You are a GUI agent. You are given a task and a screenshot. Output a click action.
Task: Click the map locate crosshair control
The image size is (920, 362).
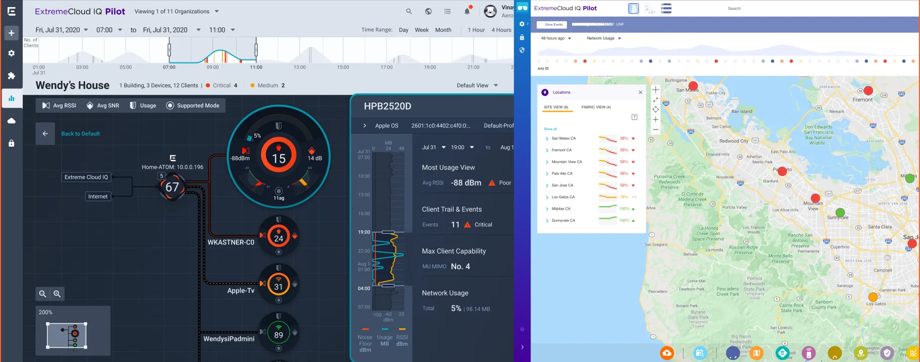(x=655, y=90)
